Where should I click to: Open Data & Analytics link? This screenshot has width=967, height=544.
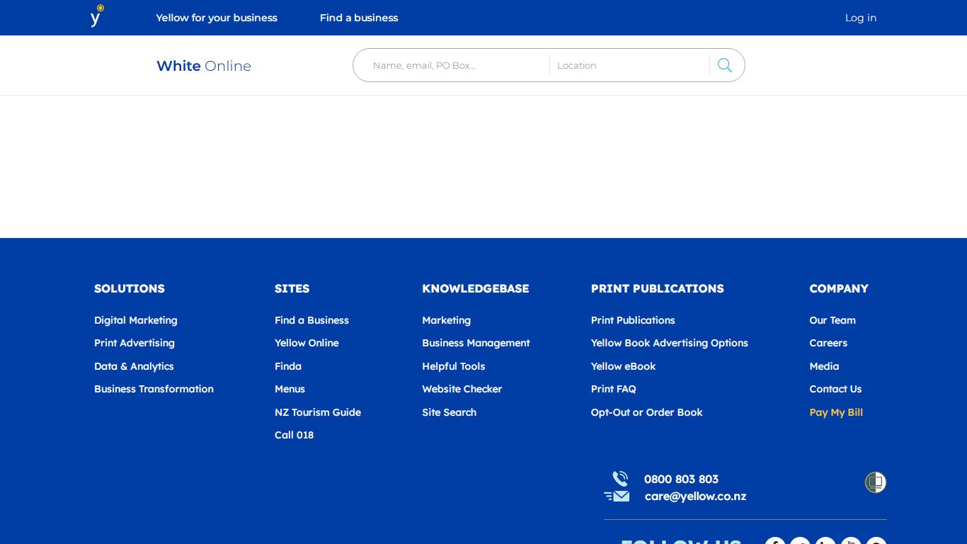click(134, 366)
